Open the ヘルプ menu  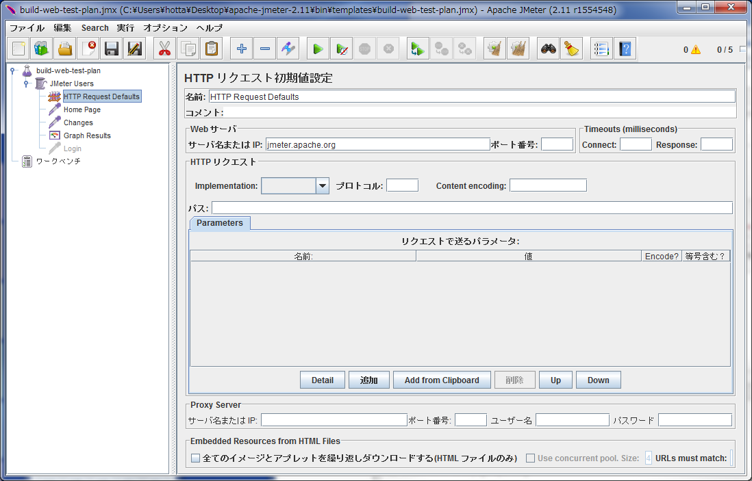(x=209, y=28)
